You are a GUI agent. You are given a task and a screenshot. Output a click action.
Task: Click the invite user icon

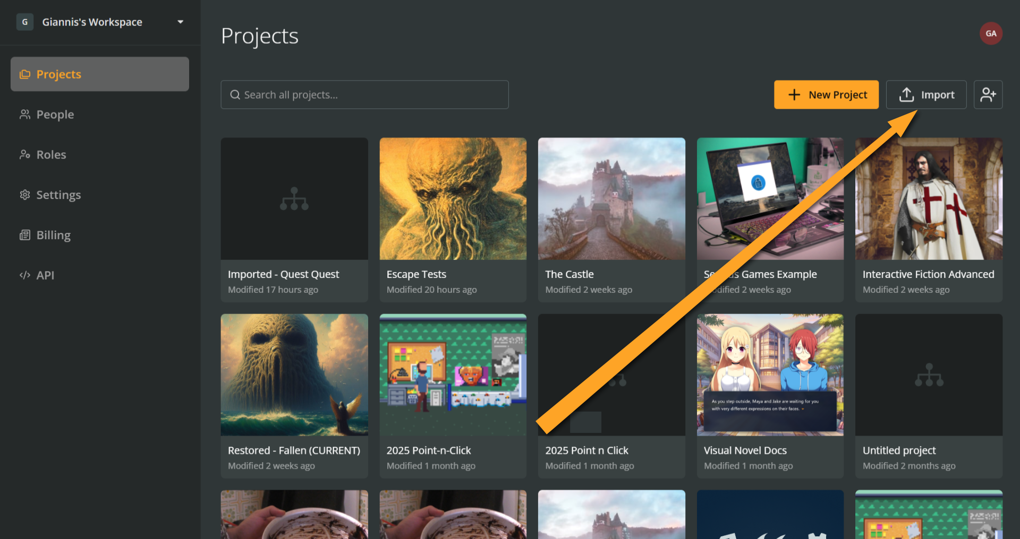click(x=988, y=94)
